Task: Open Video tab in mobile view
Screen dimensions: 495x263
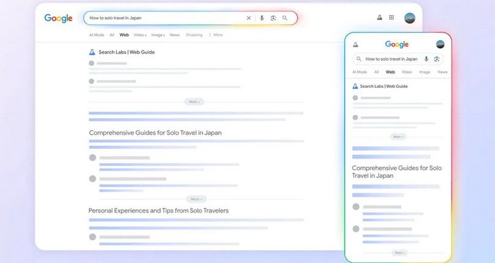Action: point(407,72)
